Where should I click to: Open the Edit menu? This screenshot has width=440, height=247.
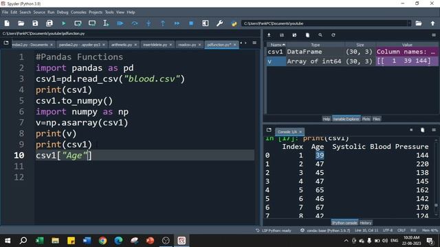14,12
